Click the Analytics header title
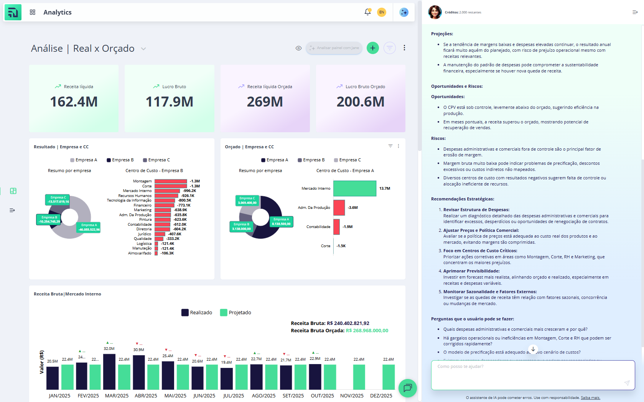Viewport: 644px width, 402px height. point(58,12)
